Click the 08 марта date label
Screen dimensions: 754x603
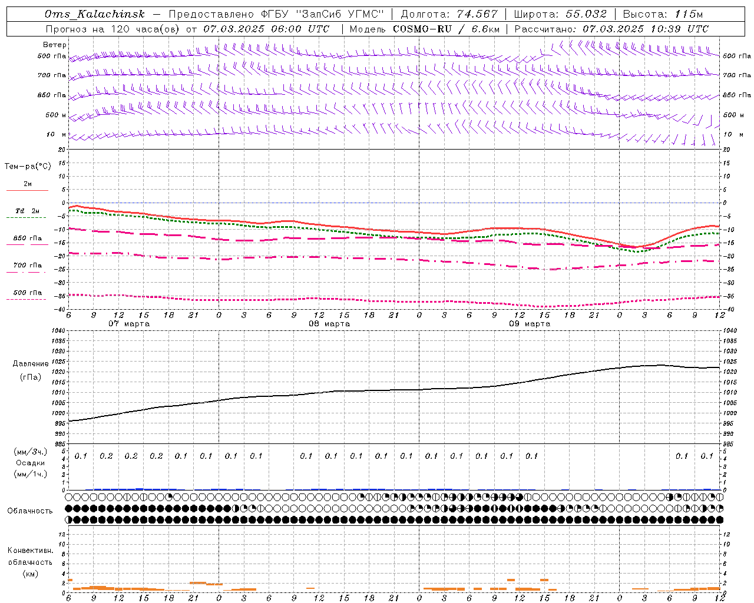(329, 324)
